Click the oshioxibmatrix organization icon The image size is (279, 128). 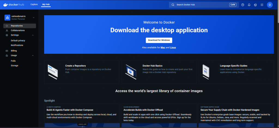pyautogui.click(x=7, y=18)
